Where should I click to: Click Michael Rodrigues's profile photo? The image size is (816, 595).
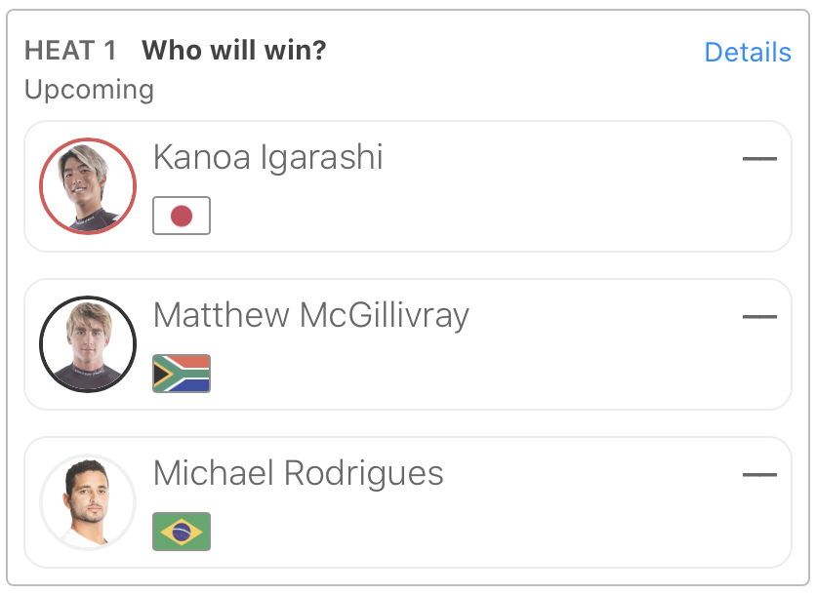tap(88, 502)
